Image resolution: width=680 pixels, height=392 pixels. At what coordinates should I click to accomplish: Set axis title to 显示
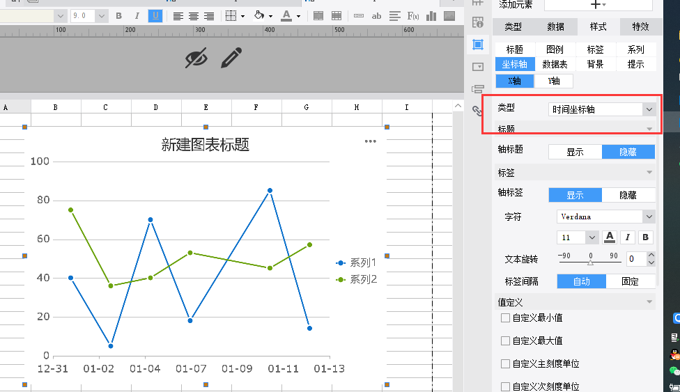[x=575, y=152]
